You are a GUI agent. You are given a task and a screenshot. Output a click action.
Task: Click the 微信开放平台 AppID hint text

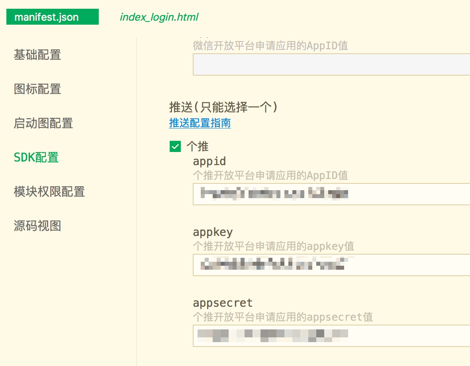tap(270, 46)
